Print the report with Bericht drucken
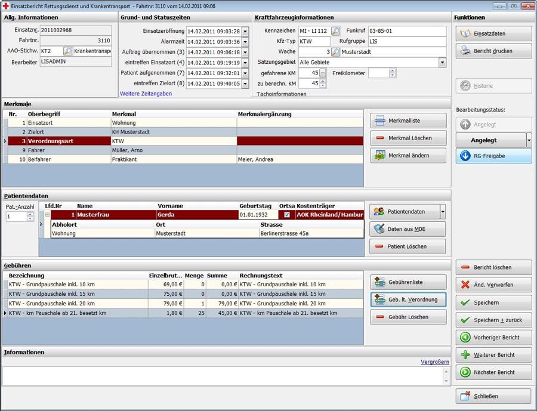This screenshot has height=411, width=537. tap(493, 51)
